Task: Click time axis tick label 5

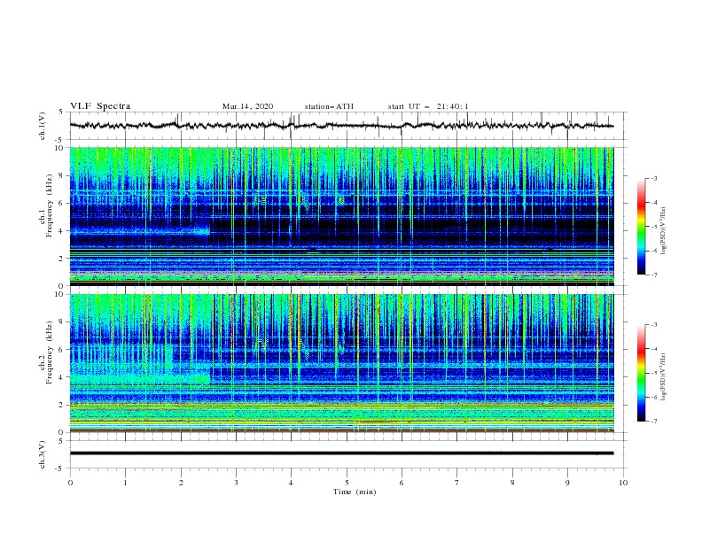Action: coord(347,483)
